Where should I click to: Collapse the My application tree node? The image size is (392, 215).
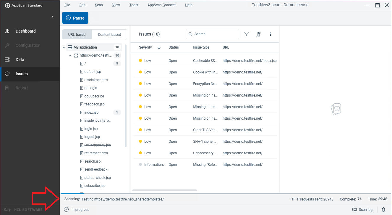click(64, 47)
